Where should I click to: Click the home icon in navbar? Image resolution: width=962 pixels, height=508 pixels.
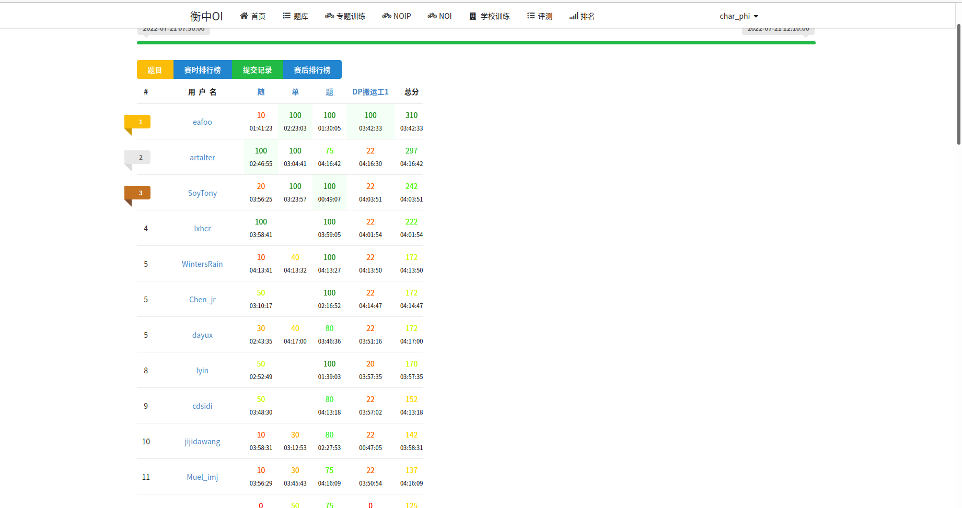tap(244, 16)
